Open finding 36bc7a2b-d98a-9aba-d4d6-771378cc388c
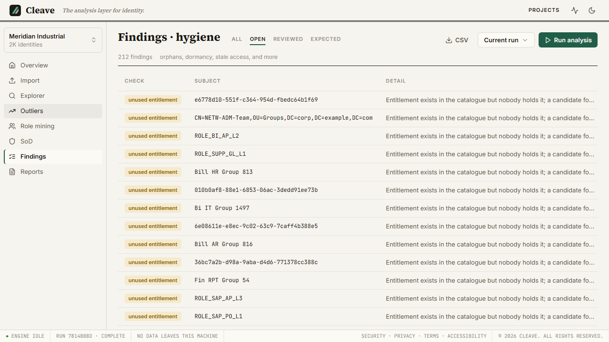The width and height of the screenshot is (609, 342). click(358, 263)
